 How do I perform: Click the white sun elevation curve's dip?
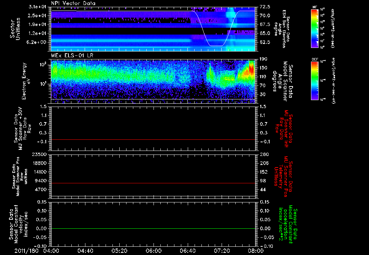[x=216, y=45]
